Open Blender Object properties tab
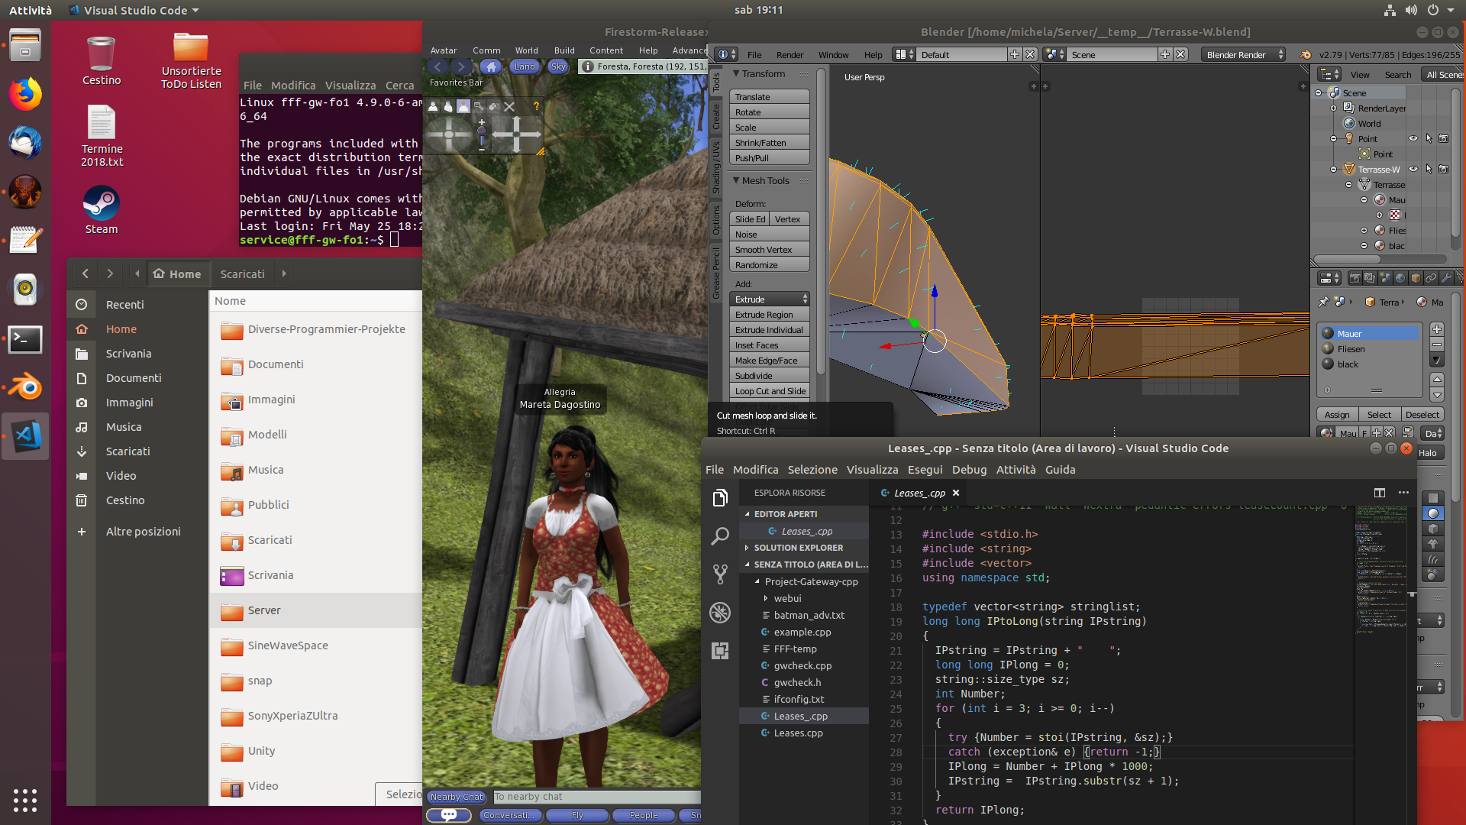 (1416, 278)
